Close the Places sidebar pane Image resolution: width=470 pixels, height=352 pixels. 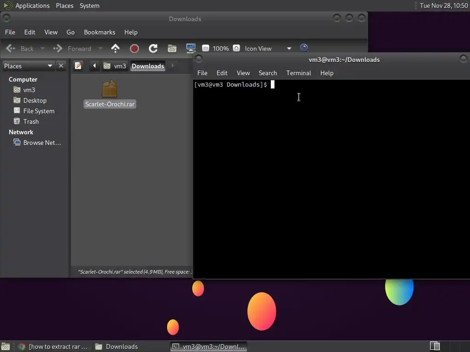(61, 66)
